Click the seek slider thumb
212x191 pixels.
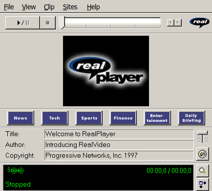[x=62, y=23]
